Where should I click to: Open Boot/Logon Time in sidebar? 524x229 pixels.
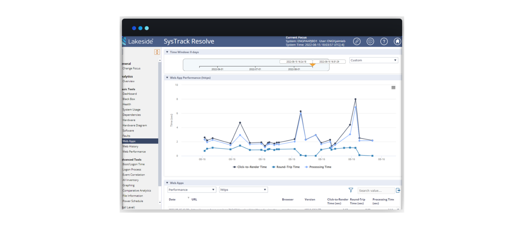pyautogui.click(x=133, y=164)
